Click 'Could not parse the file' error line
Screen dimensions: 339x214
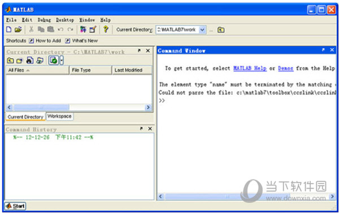[247, 93]
